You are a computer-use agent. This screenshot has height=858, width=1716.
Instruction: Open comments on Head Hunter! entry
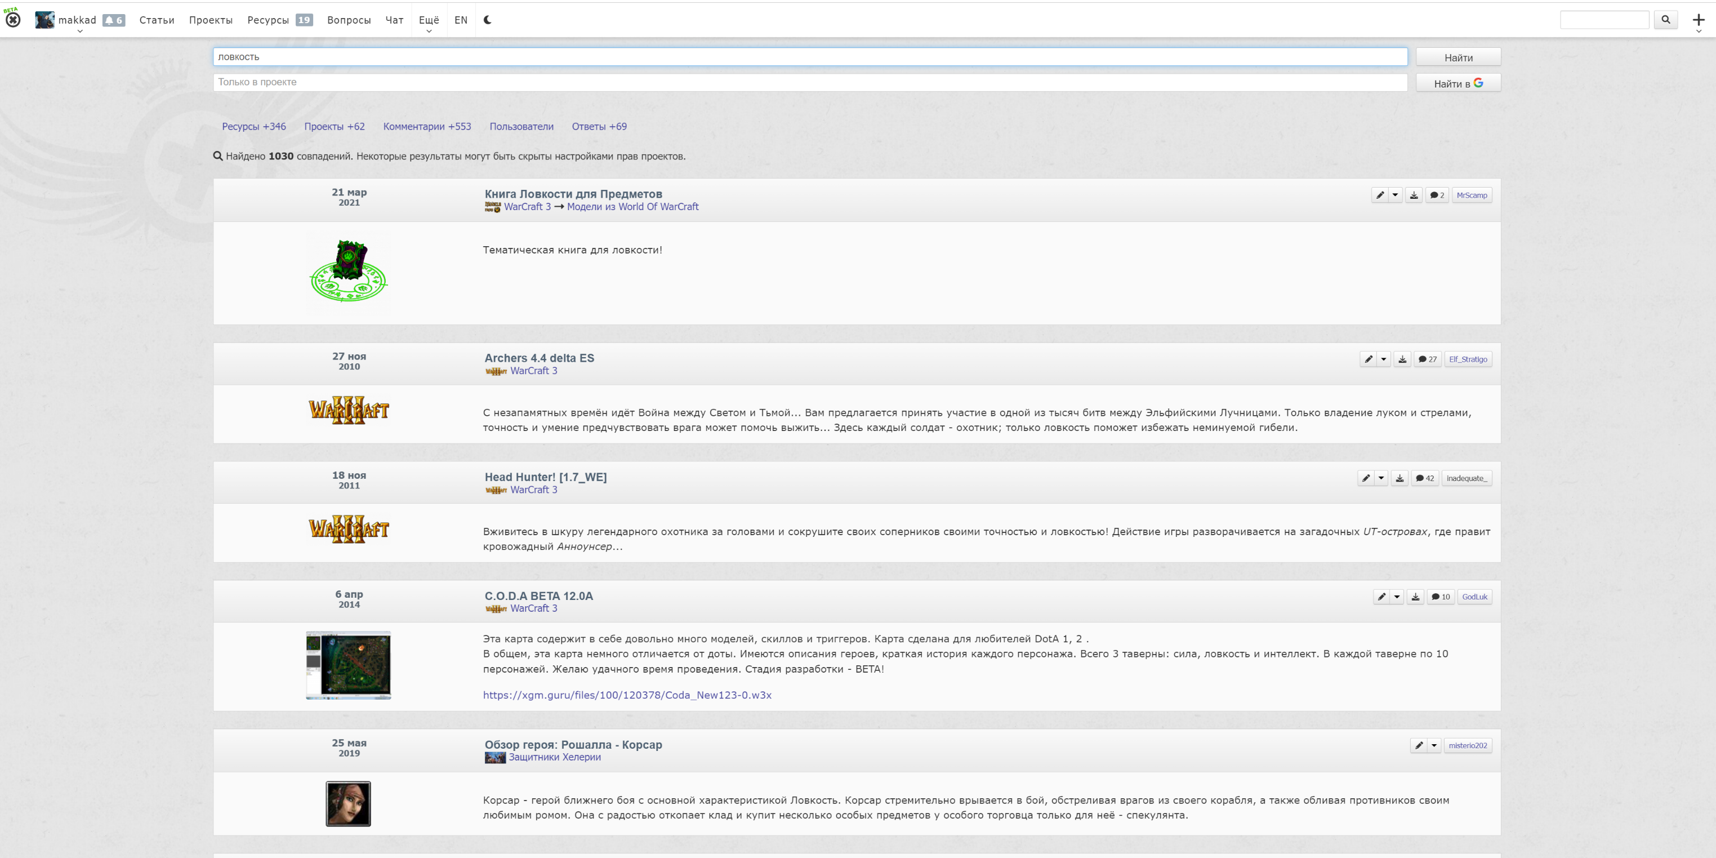pyautogui.click(x=1425, y=478)
